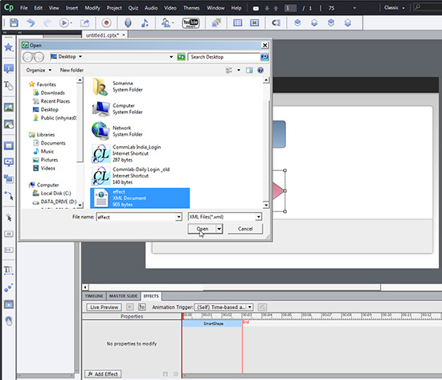Click the Search Desktop field
Screen dimensions: 442x380
pos(224,57)
